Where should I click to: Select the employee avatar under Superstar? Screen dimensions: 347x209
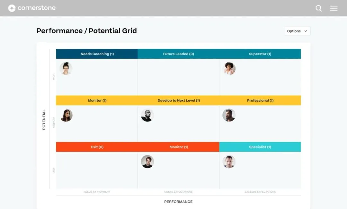point(229,69)
